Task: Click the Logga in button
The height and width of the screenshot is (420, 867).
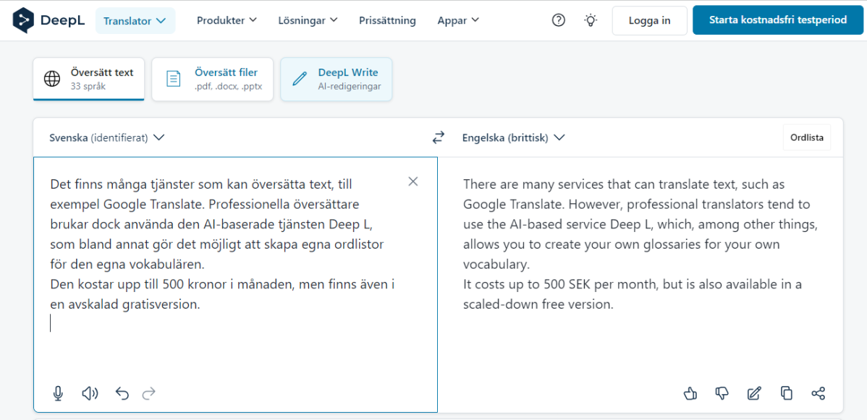Action: pyautogui.click(x=649, y=20)
